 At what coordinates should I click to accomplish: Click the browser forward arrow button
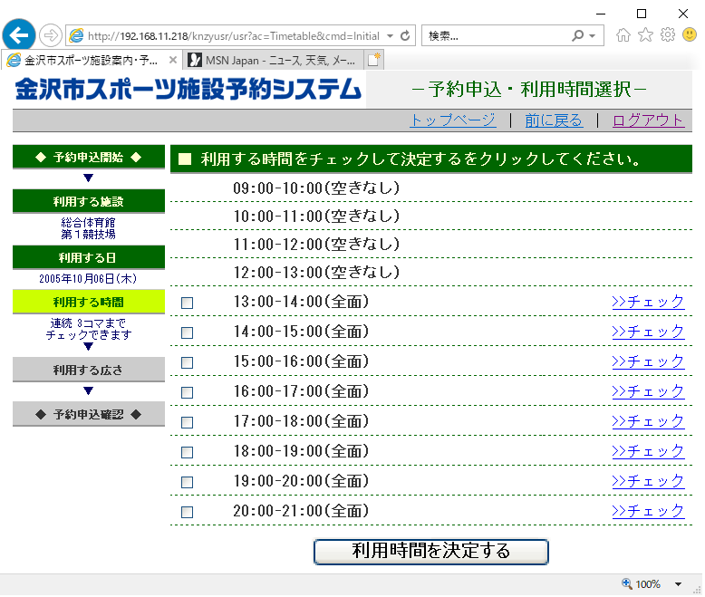51,35
